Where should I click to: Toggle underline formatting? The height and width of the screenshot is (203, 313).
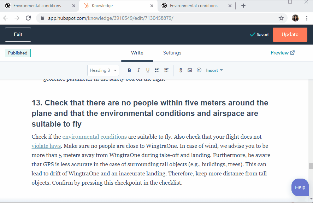(148, 70)
